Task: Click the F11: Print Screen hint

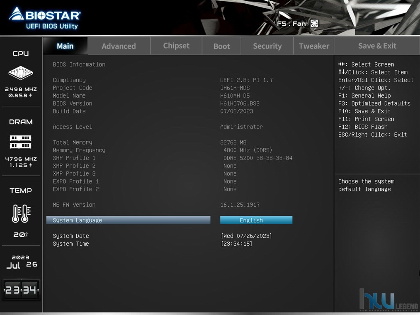Action: click(x=366, y=119)
